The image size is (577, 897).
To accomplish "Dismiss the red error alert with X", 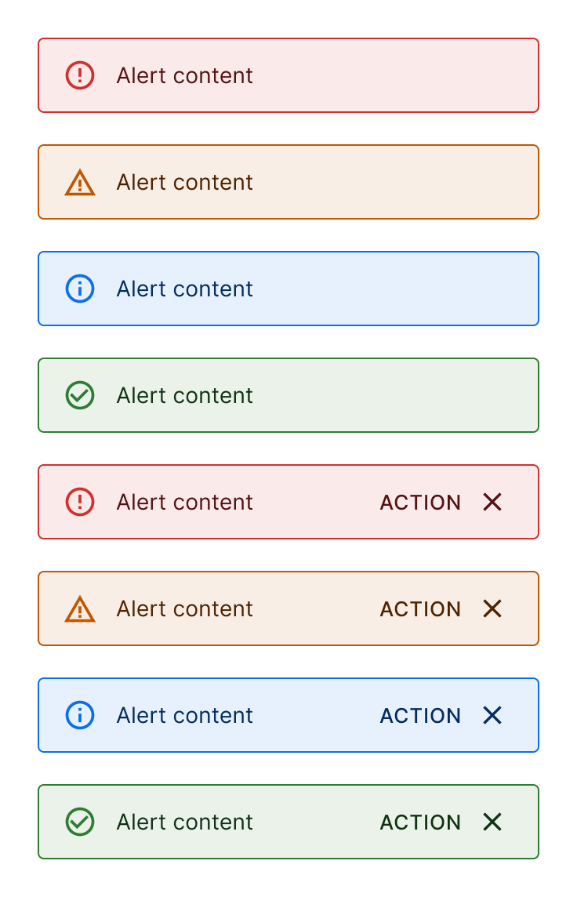I will 492,503.
